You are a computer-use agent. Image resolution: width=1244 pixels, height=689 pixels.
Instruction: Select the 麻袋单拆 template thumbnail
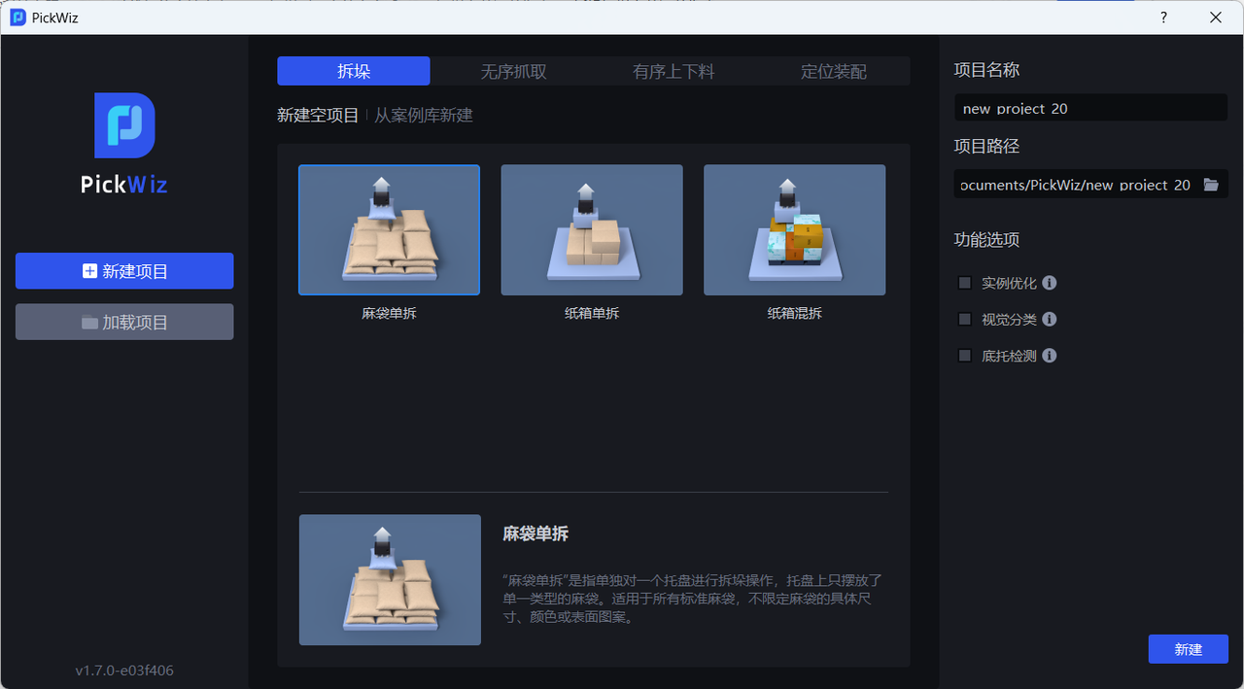pyautogui.click(x=389, y=229)
